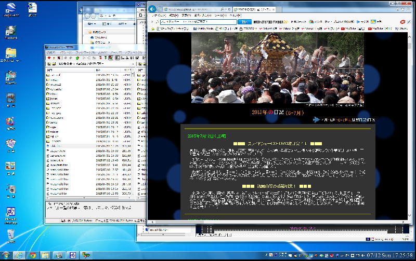This screenshot has height=261, width=416.
Task: Click the favorites star on IE favorites bar
Action: [153, 29]
